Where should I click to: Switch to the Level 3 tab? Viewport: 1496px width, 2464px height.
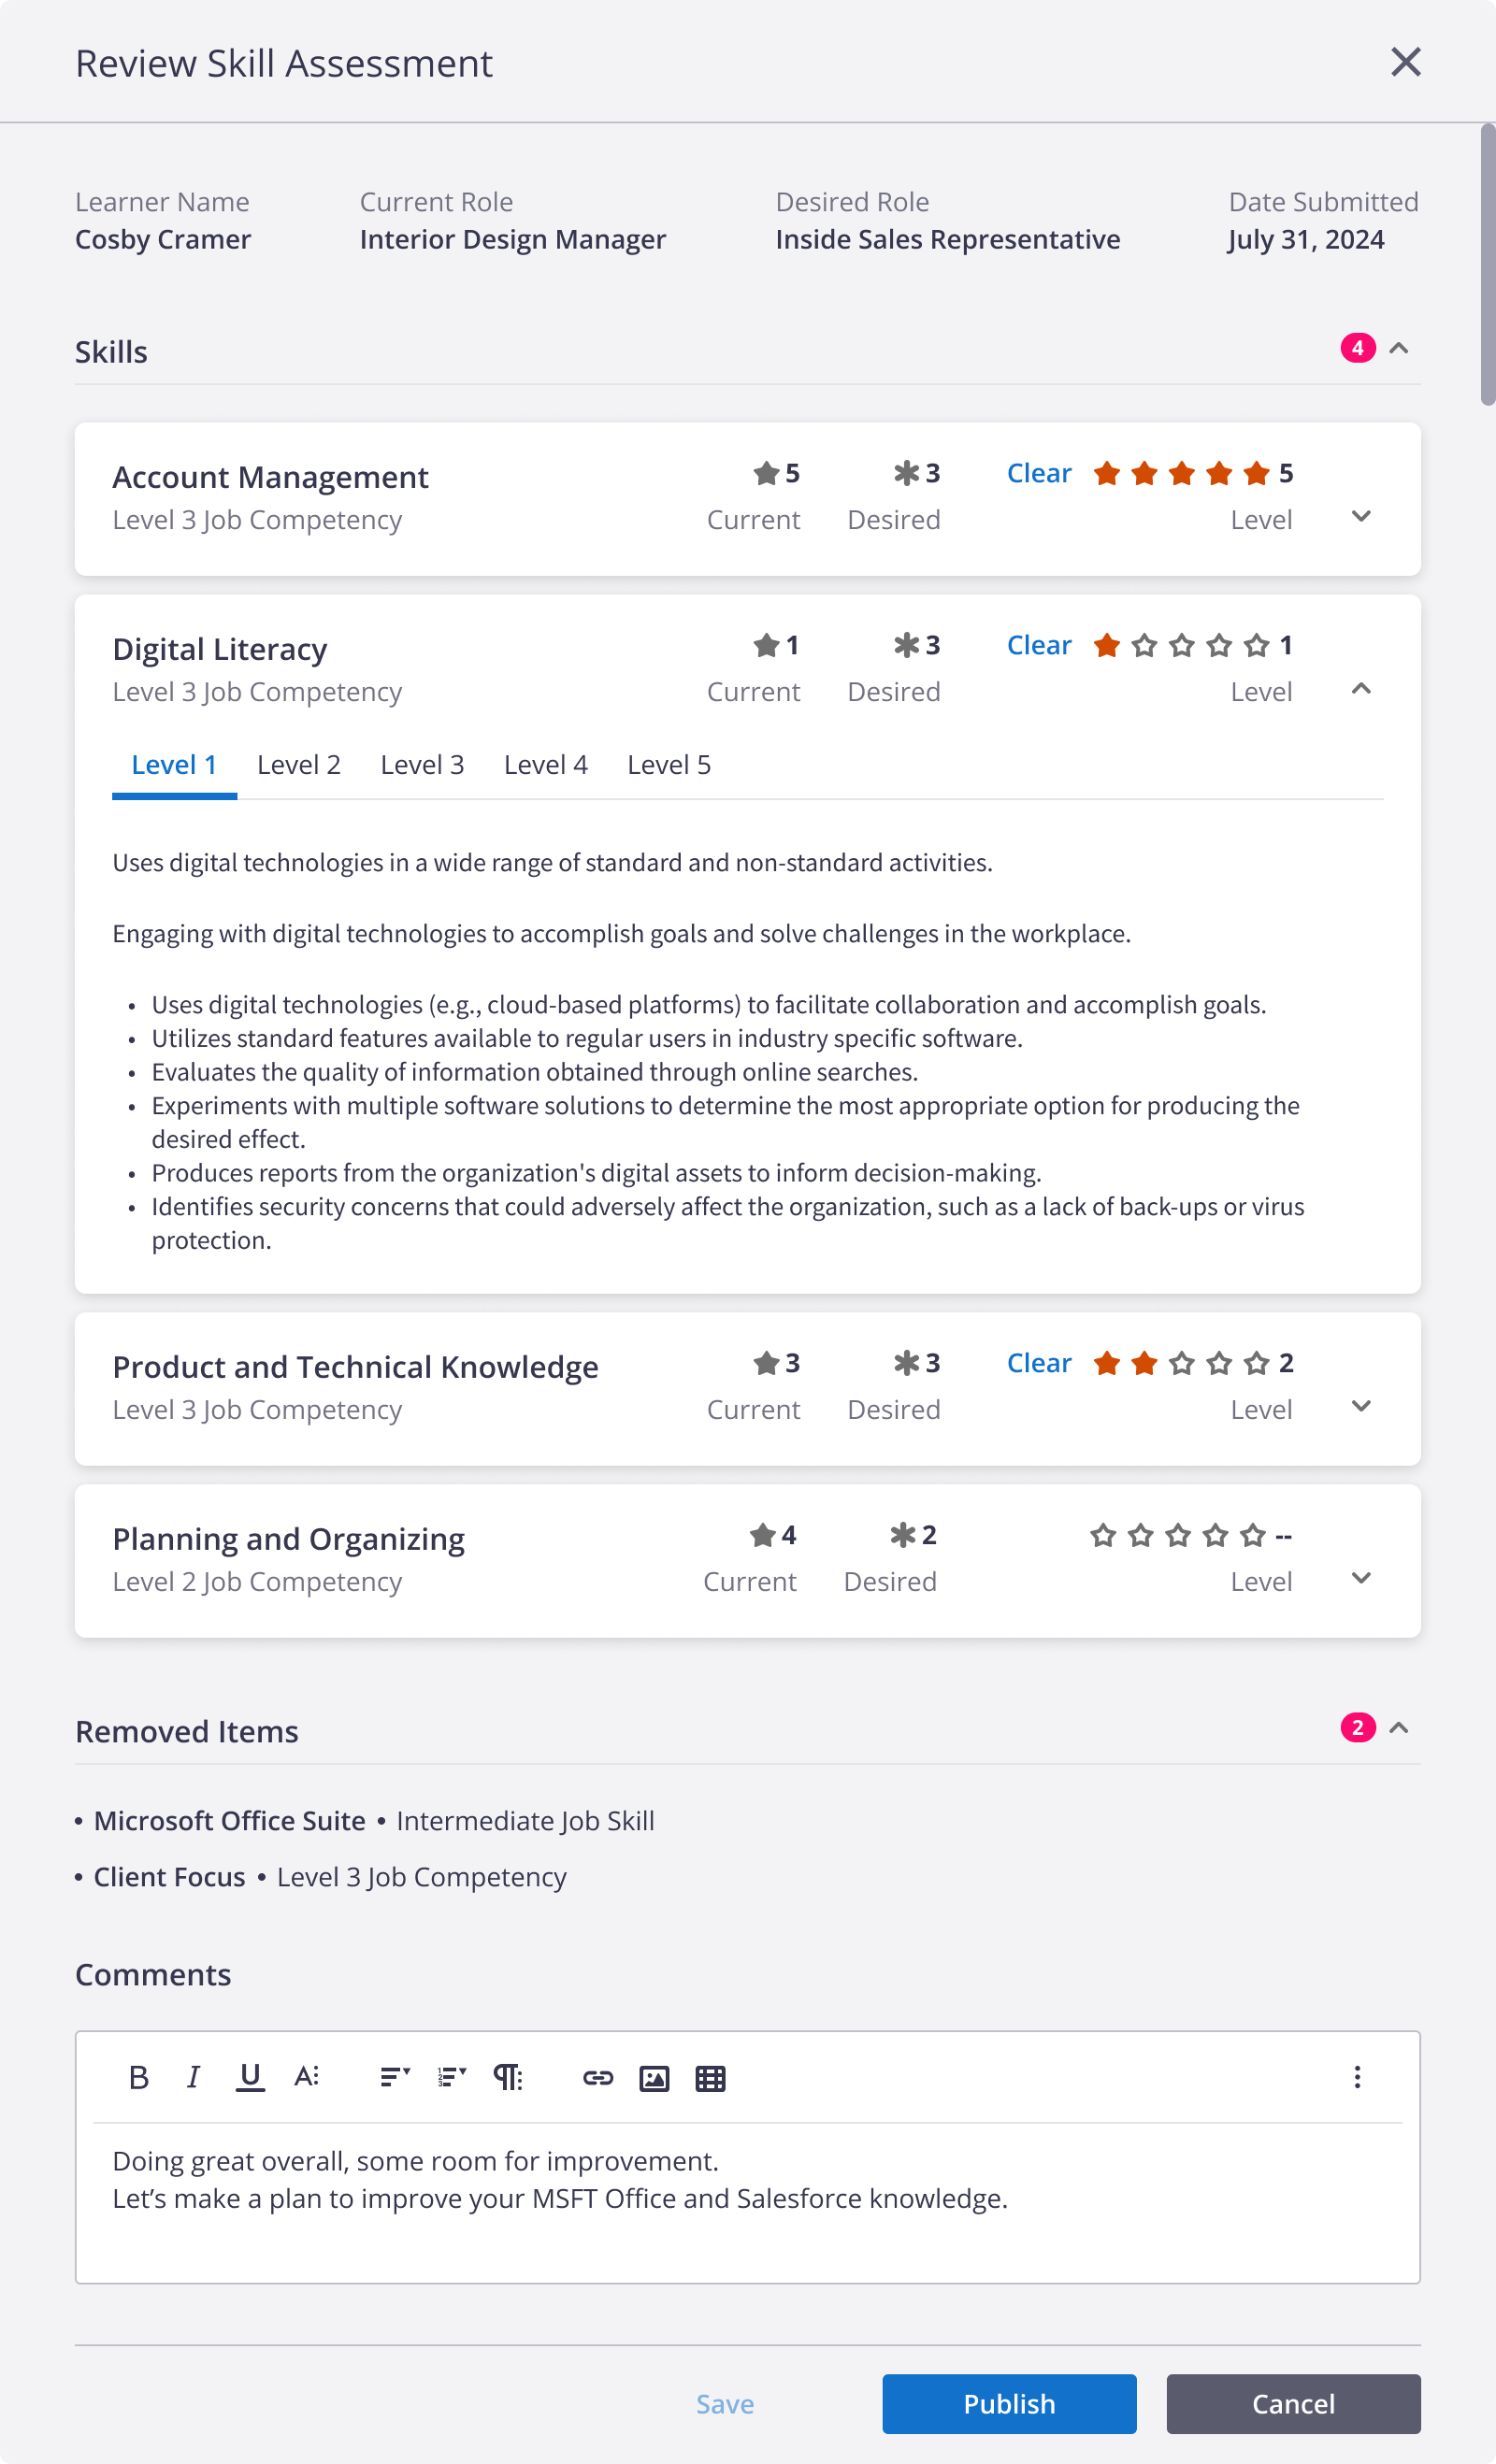[x=422, y=765]
